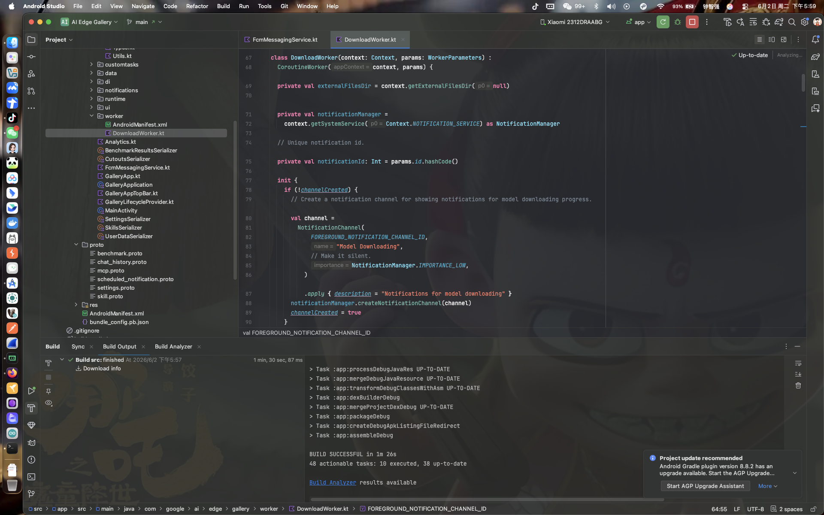Open Project view selector dropdown

tap(59, 39)
